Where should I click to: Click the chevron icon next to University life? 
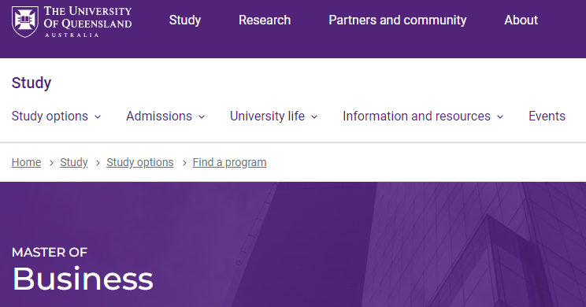point(314,117)
